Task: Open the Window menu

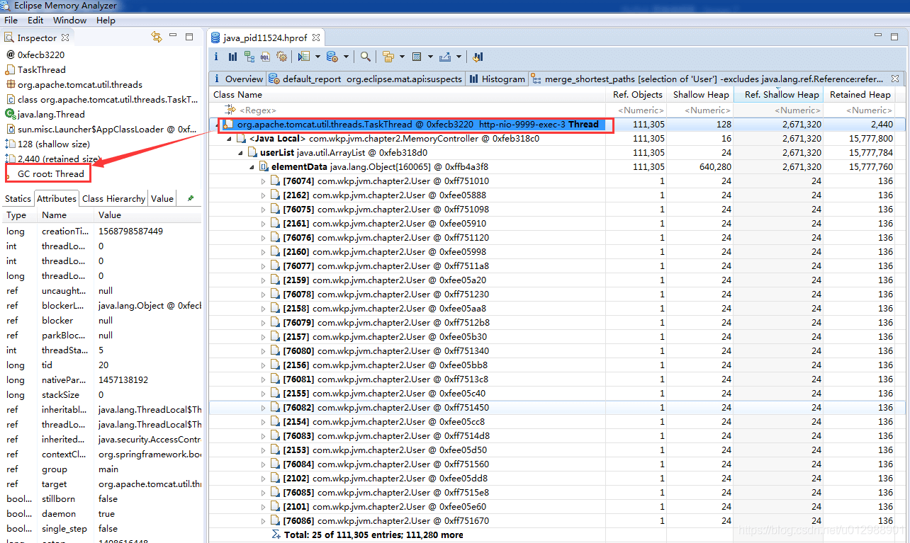Action: tap(69, 21)
